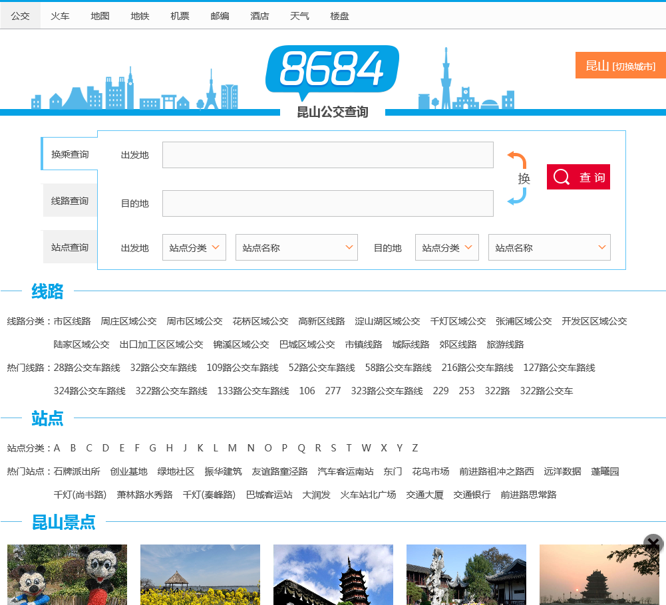Open the 229 route link
Screen dimensions: 666x605
tap(441, 391)
